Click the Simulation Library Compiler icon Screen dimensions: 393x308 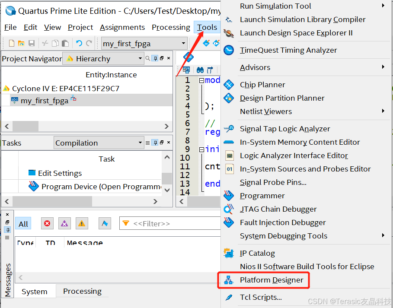coord(229,19)
